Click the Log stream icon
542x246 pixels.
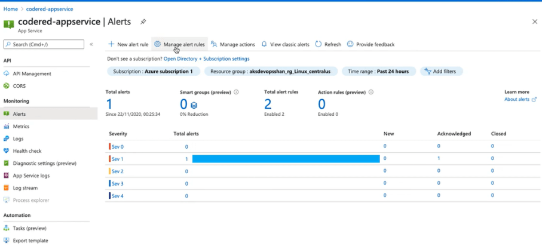click(6, 188)
